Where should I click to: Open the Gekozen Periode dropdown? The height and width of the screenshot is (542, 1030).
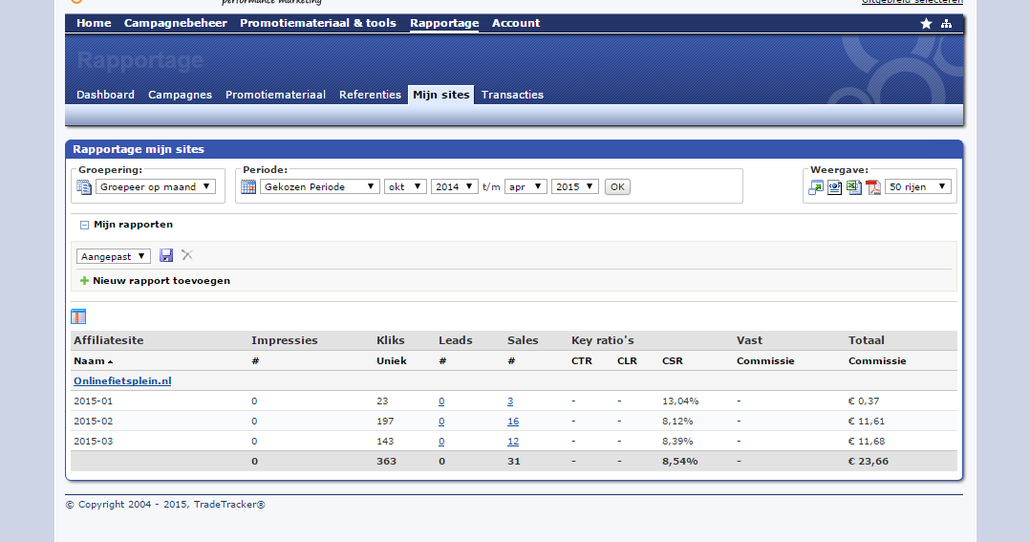(320, 186)
